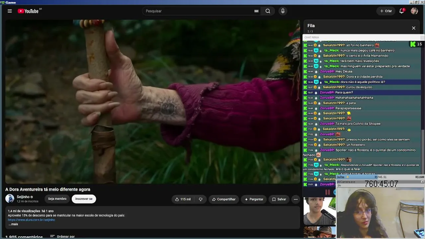Image resolution: width=425 pixels, height=239 pixels.
Task: Open the Compartilhar share dialog
Action: (x=224, y=199)
